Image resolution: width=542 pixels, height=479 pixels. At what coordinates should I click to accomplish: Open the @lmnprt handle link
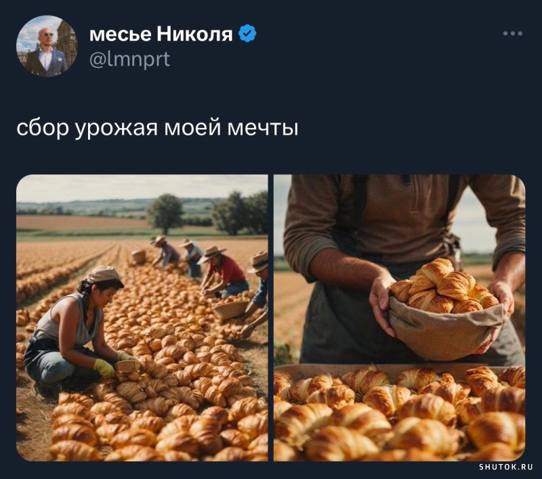129,59
